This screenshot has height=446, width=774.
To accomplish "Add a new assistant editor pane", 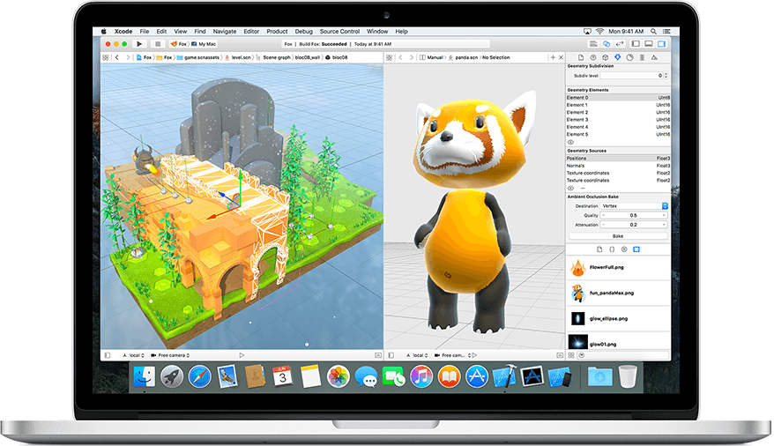I will click(x=553, y=57).
